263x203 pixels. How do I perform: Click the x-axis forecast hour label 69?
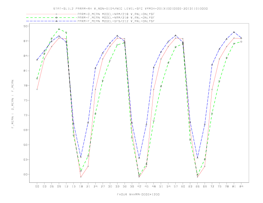[205, 186]
